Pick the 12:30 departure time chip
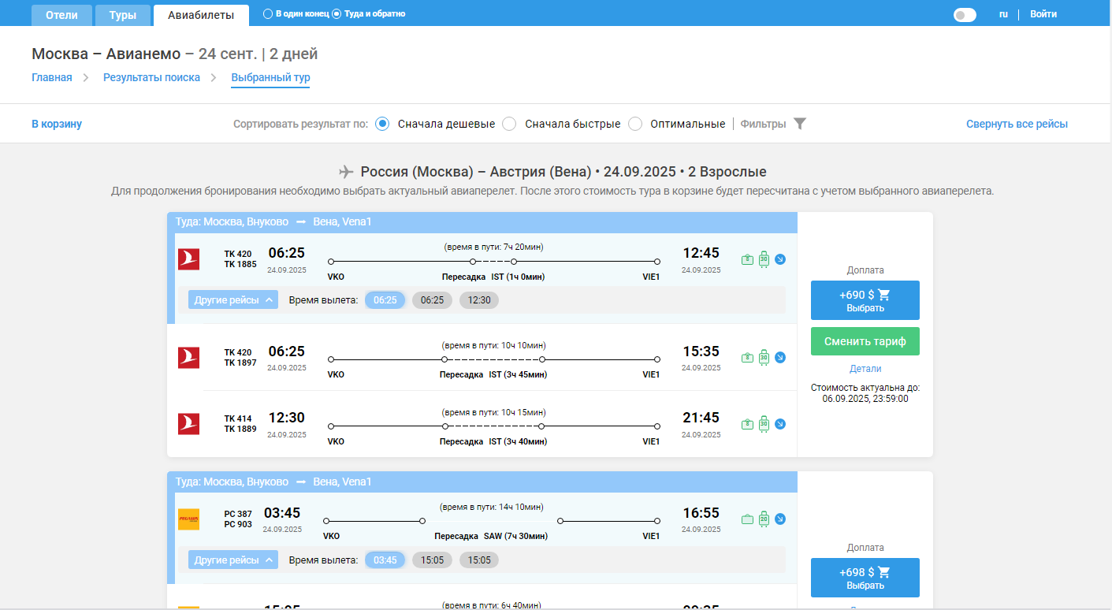The width and height of the screenshot is (1112, 610). pos(479,300)
